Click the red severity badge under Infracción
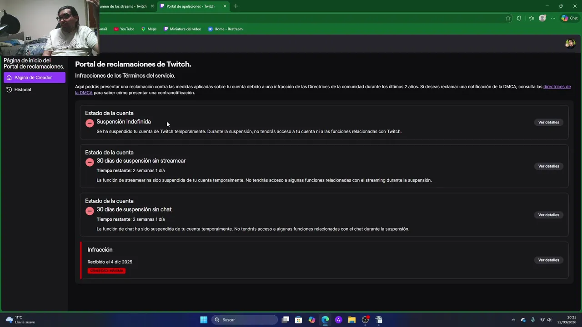 click(x=107, y=271)
